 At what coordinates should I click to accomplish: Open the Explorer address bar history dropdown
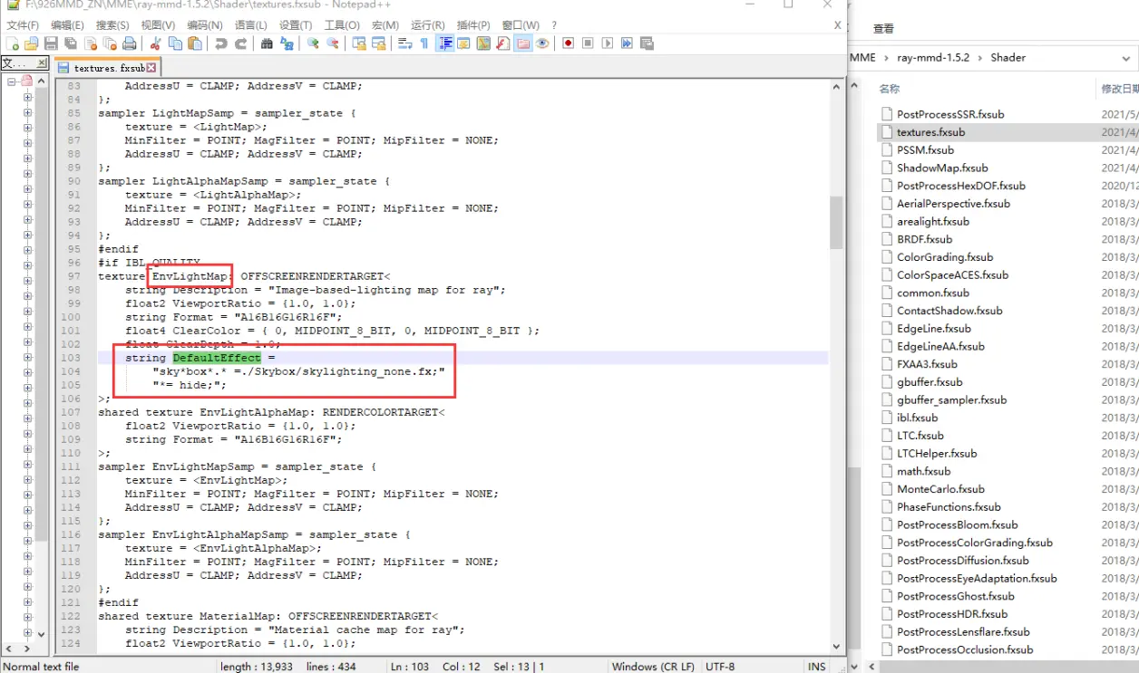[x=1126, y=58]
